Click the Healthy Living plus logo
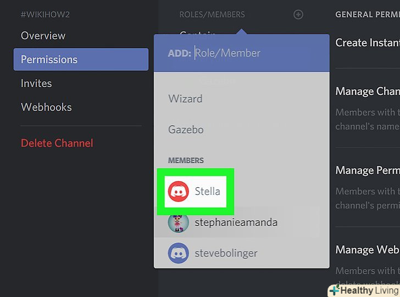 tap(334, 290)
